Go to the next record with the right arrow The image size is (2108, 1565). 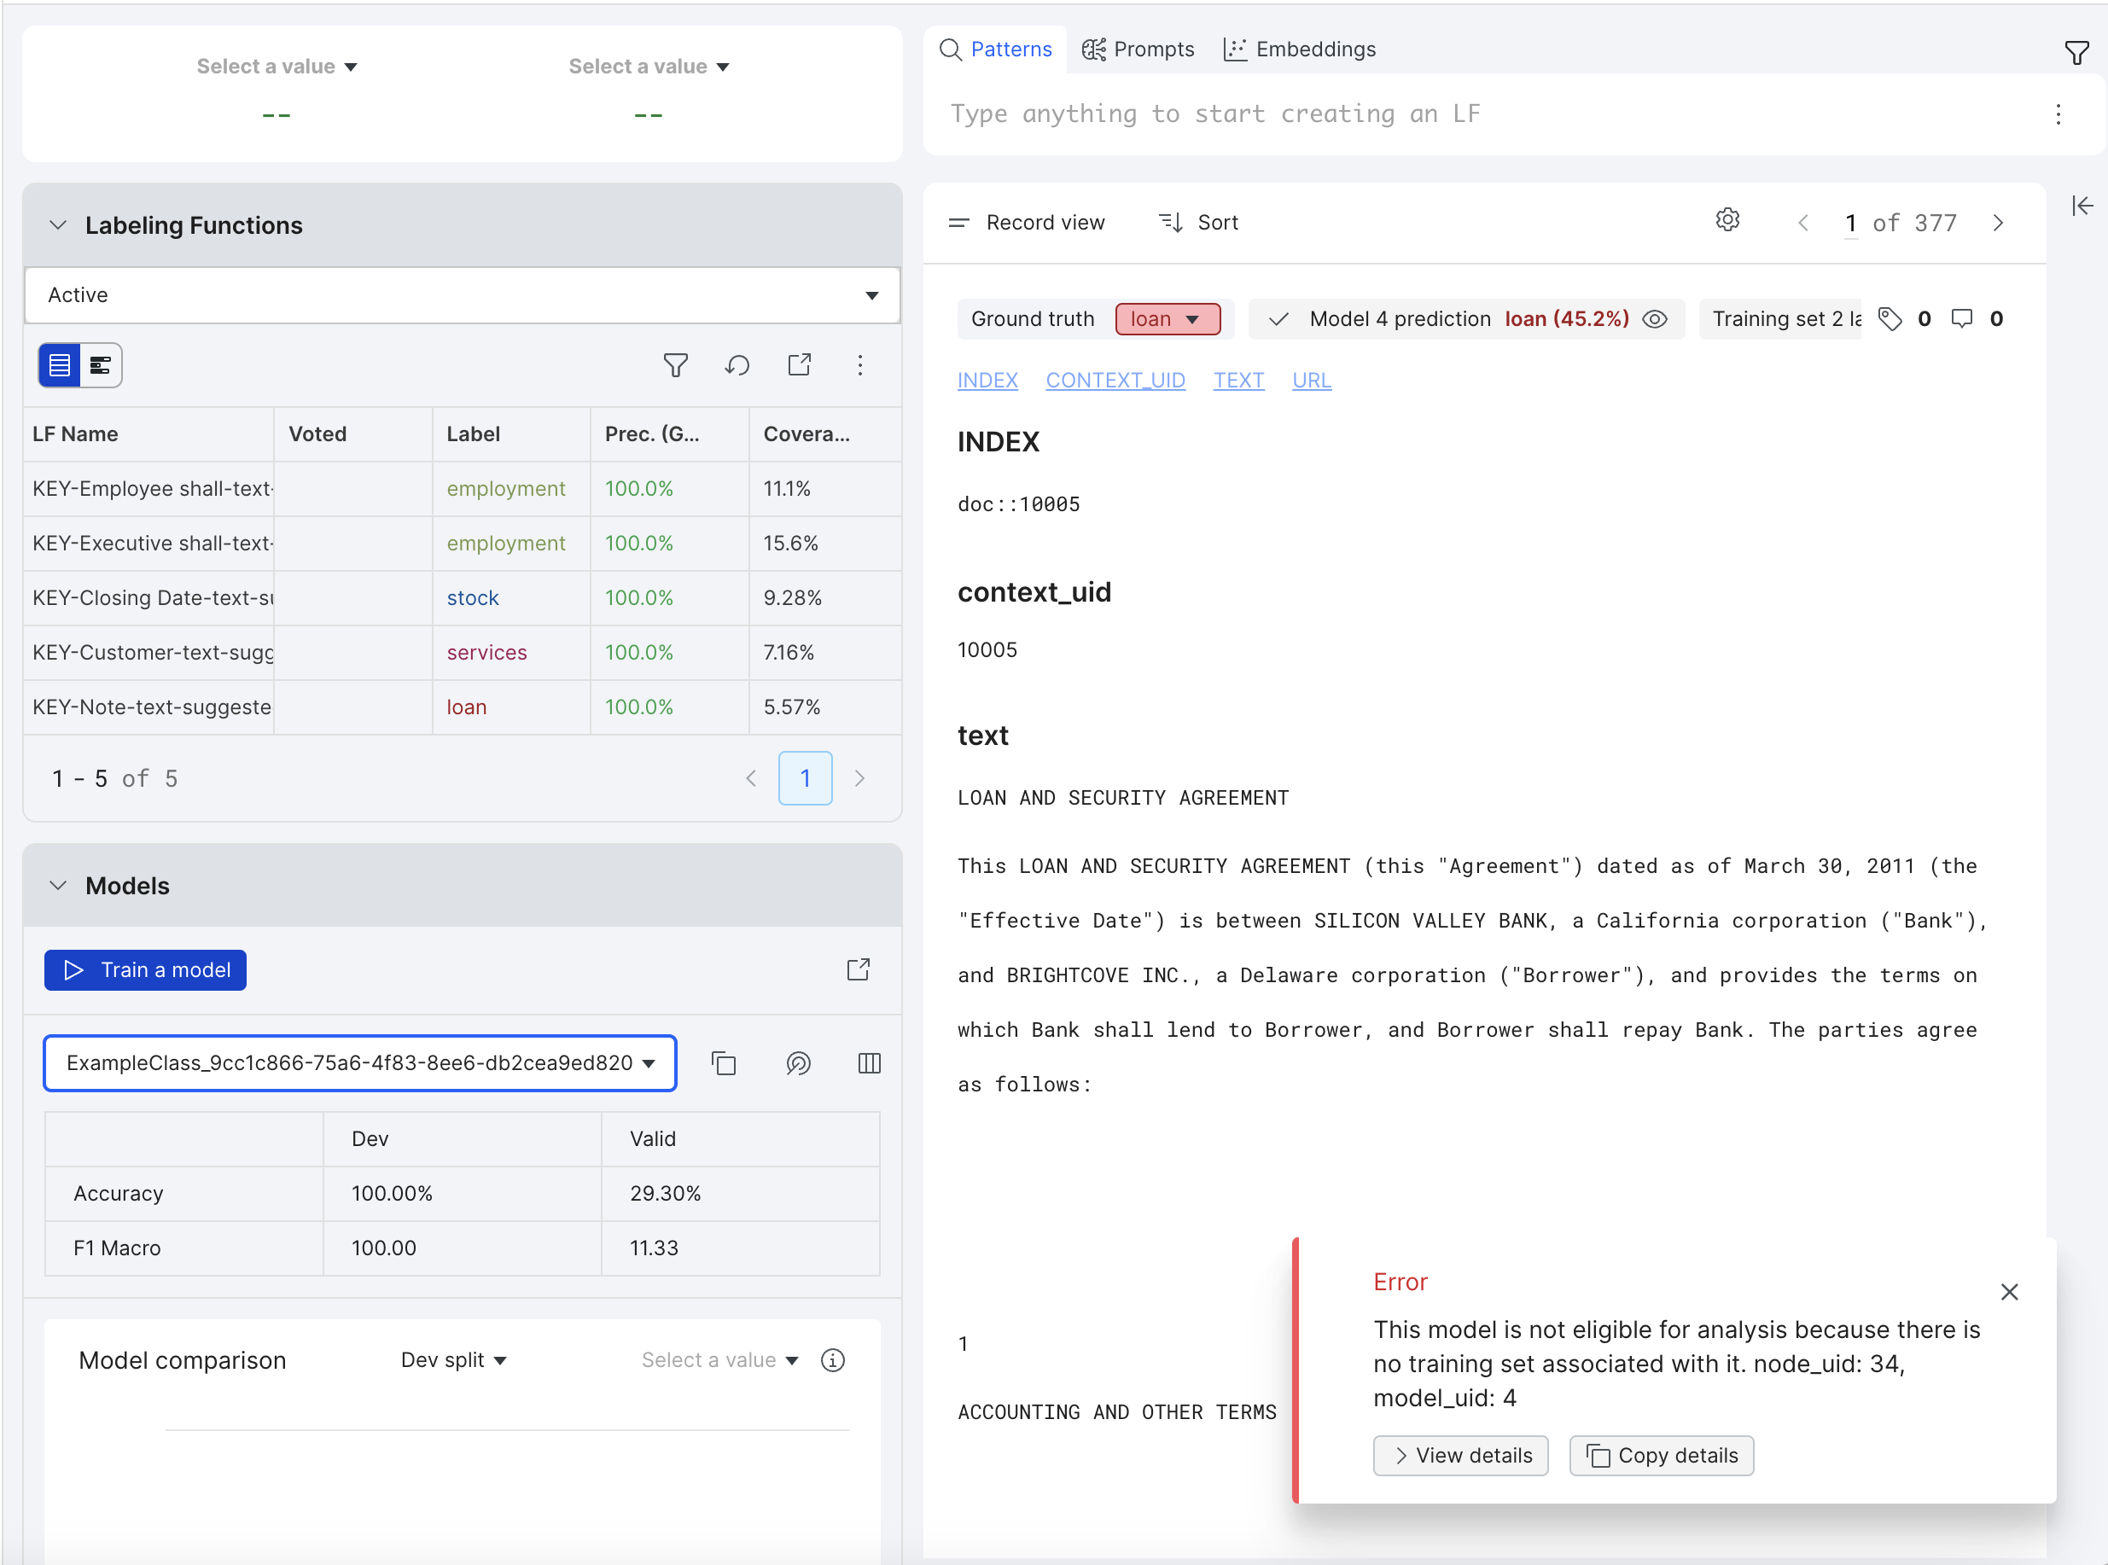pyautogui.click(x=1997, y=223)
